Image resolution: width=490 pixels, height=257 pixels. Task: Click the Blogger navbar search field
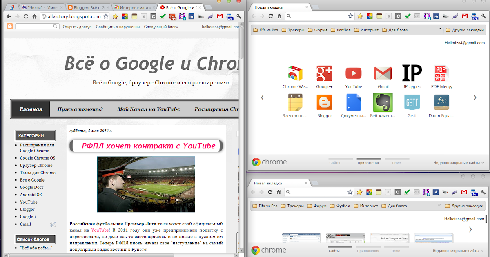(38, 27)
